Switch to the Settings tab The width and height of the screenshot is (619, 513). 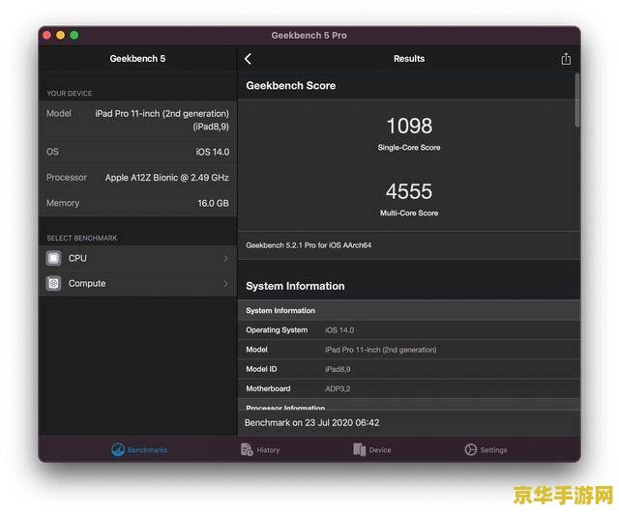[486, 449]
